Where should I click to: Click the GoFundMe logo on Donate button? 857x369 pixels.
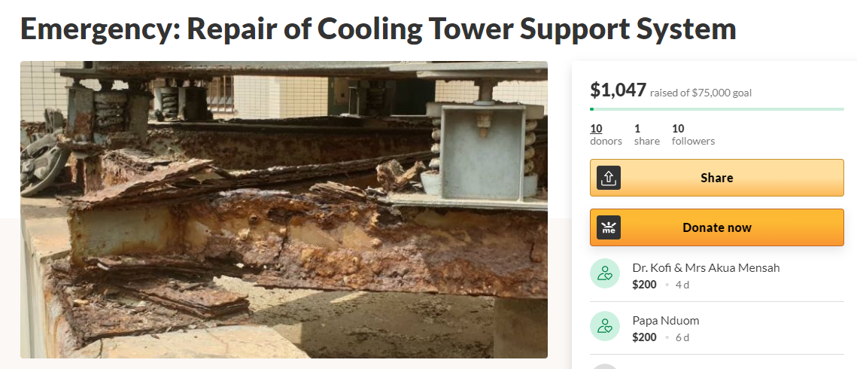point(608,227)
